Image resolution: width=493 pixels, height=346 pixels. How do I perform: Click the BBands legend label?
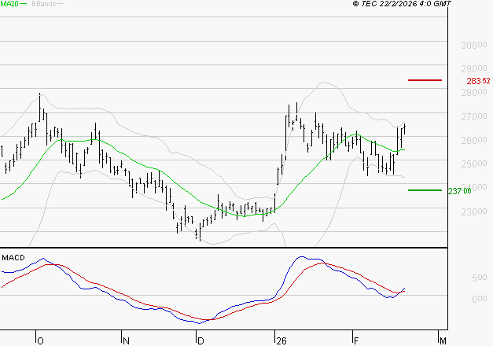click(x=44, y=4)
